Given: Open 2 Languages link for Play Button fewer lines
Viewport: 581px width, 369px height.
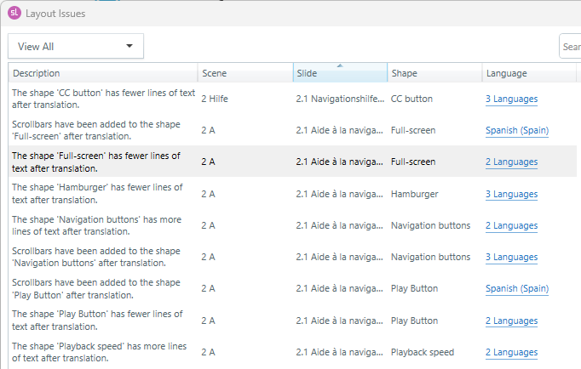Looking at the screenshot, I should (x=511, y=321).
